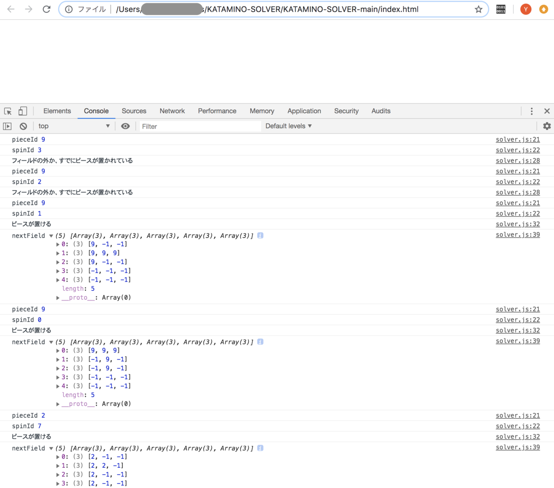The image size is (554, 488).
Task: Select the Elements panel
Action: [x=57, y=111]
